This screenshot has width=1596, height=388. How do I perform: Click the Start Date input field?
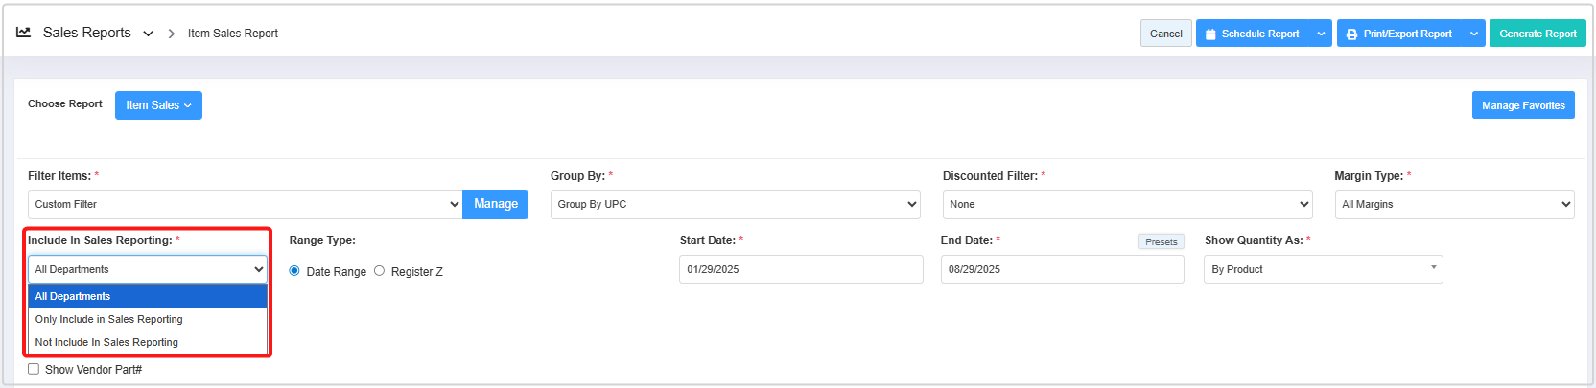(x=800, y=269)
